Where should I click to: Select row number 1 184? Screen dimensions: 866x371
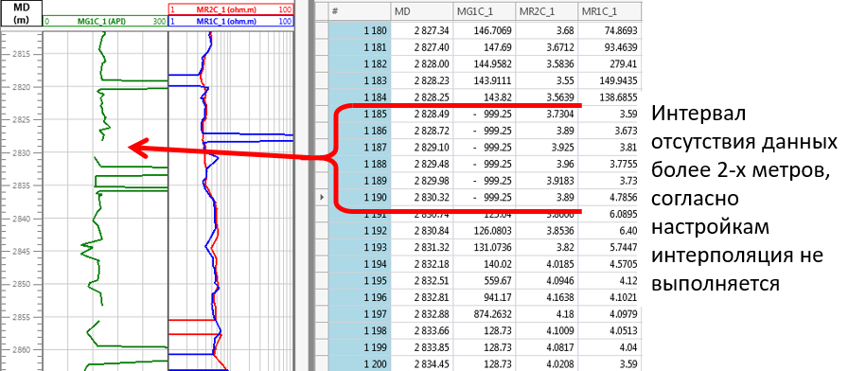pyautogui.click(x=360, y=97)
